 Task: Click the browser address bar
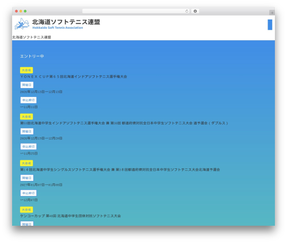pyautogui.click(x=135, y=11)
